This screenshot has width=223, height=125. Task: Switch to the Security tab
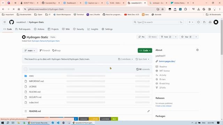(x=78, y=29)
